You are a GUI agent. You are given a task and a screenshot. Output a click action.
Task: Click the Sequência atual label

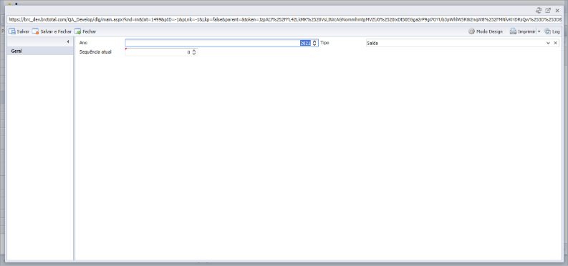click(95, 52)
